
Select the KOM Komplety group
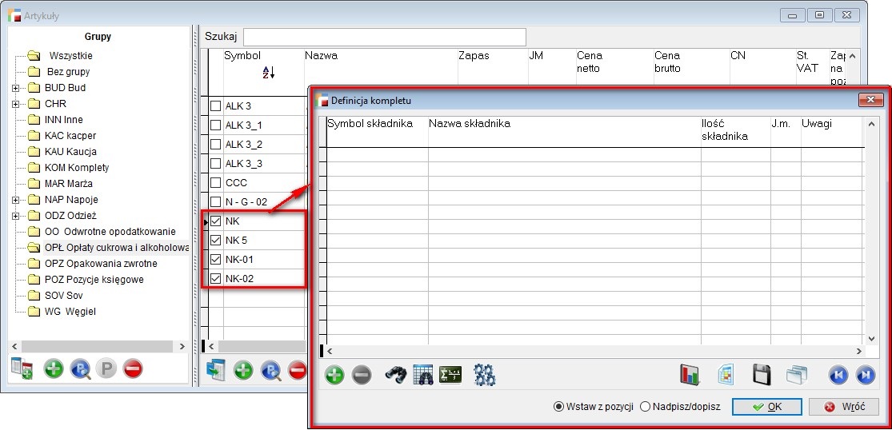coord(76,168)
